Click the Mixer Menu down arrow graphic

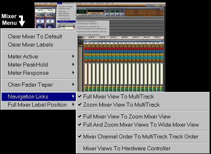point(22,21)
